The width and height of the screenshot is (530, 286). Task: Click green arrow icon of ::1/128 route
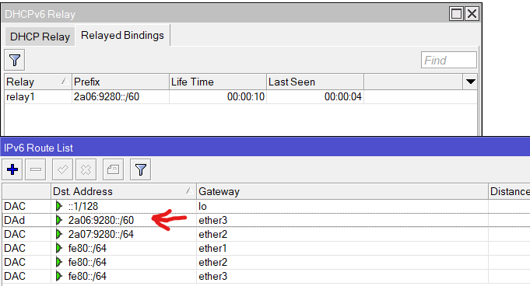point(59,206)
